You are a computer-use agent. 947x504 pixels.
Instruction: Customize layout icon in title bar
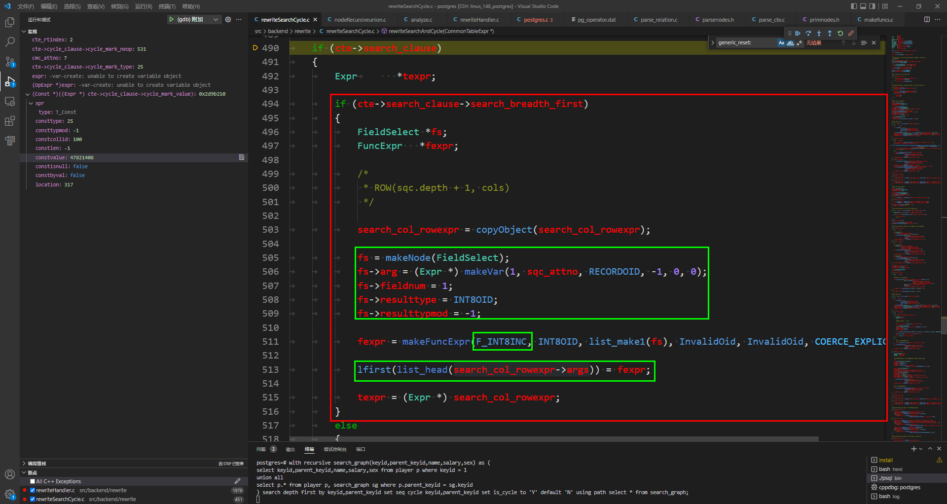coord(885,6)
